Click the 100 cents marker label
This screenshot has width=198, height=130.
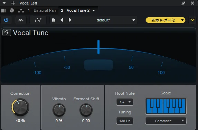point(161,73)
